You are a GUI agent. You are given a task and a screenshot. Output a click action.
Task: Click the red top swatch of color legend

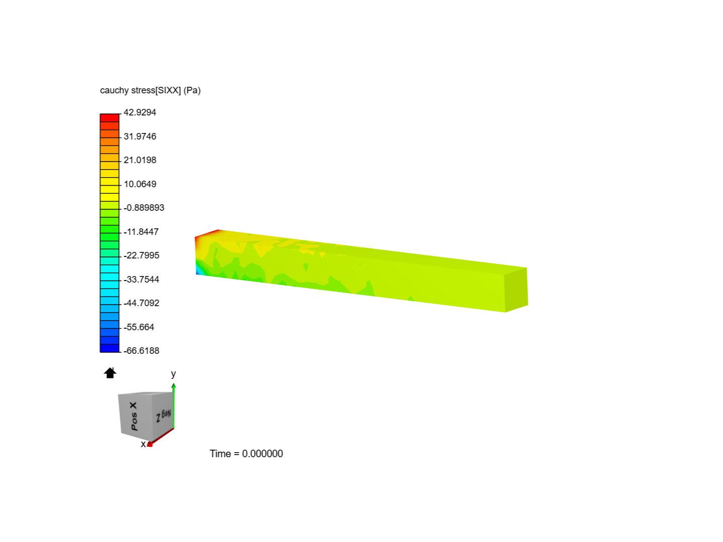(109, 118)
